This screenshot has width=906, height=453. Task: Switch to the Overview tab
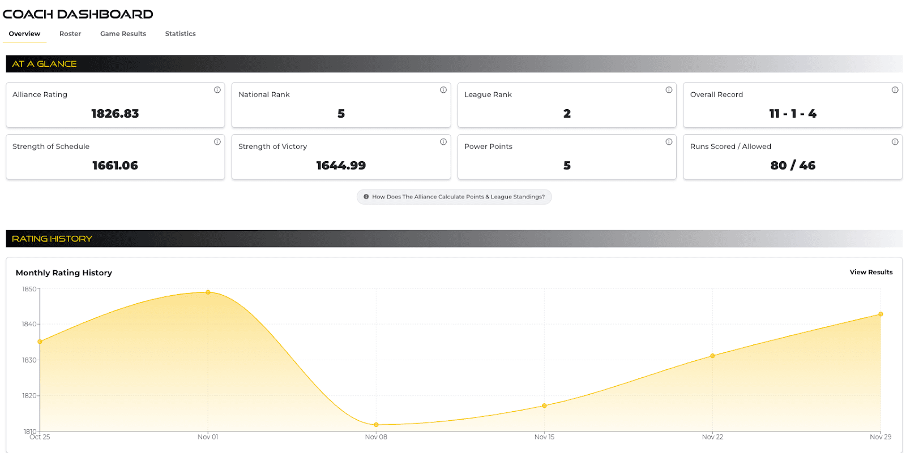[x=24, y=34]
